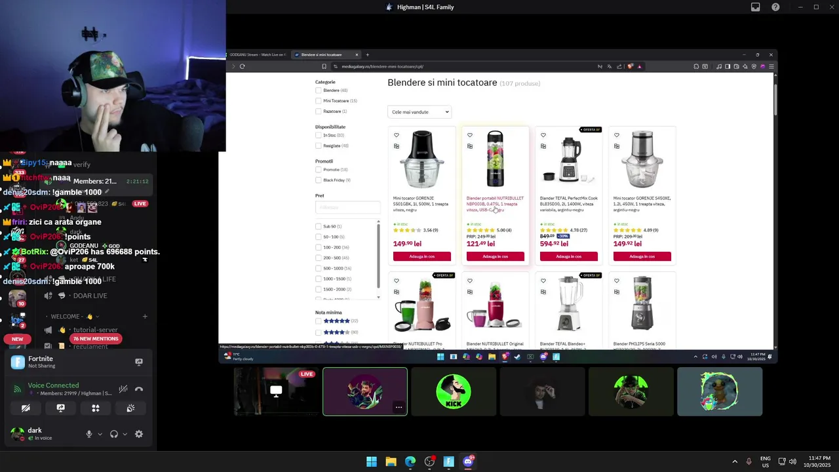
Task: Open activities button in voice panel
Action: click(96, 408)
